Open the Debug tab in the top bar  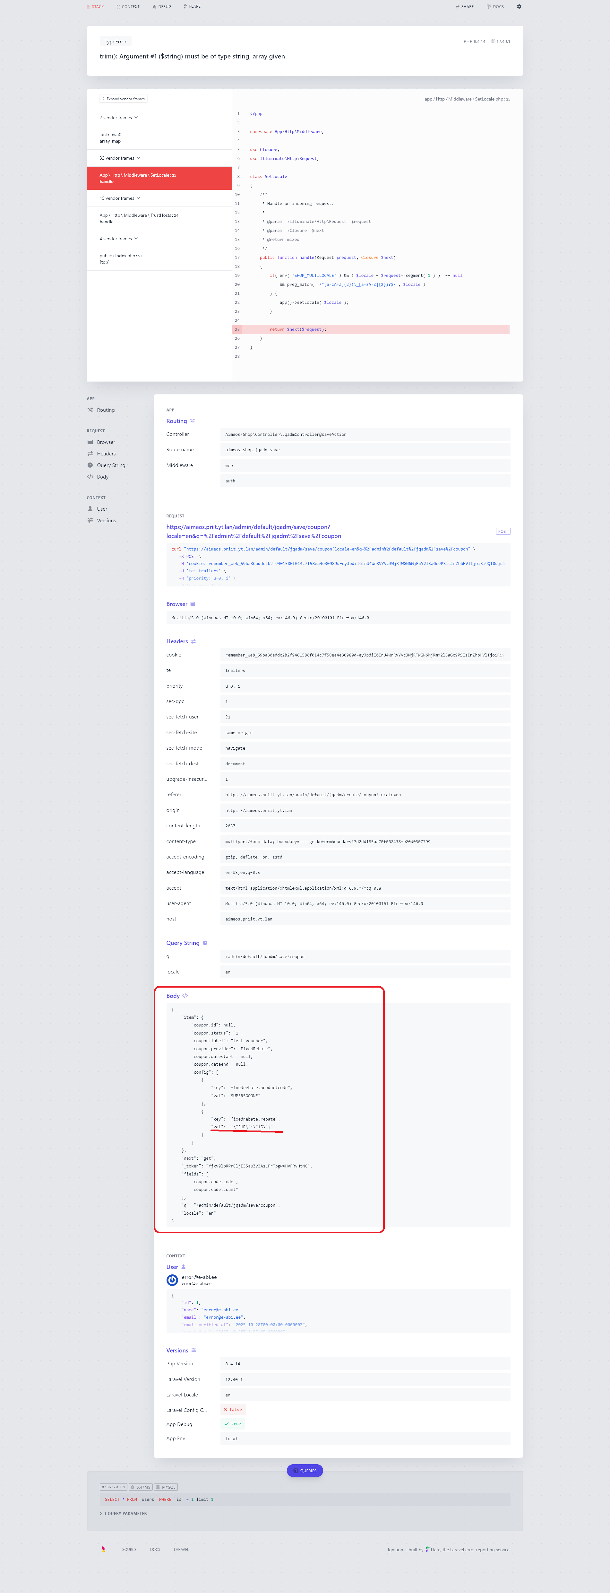click(162, 7)
